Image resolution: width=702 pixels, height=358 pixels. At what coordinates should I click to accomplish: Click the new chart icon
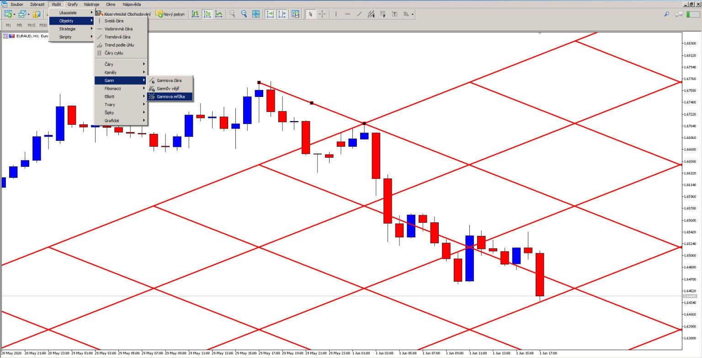coord(8,14)
